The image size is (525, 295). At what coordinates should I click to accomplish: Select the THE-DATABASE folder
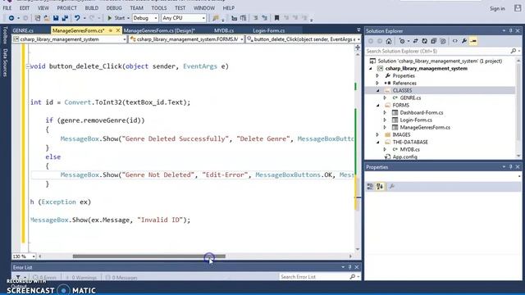pyautogui.click(x=410, y=142)
